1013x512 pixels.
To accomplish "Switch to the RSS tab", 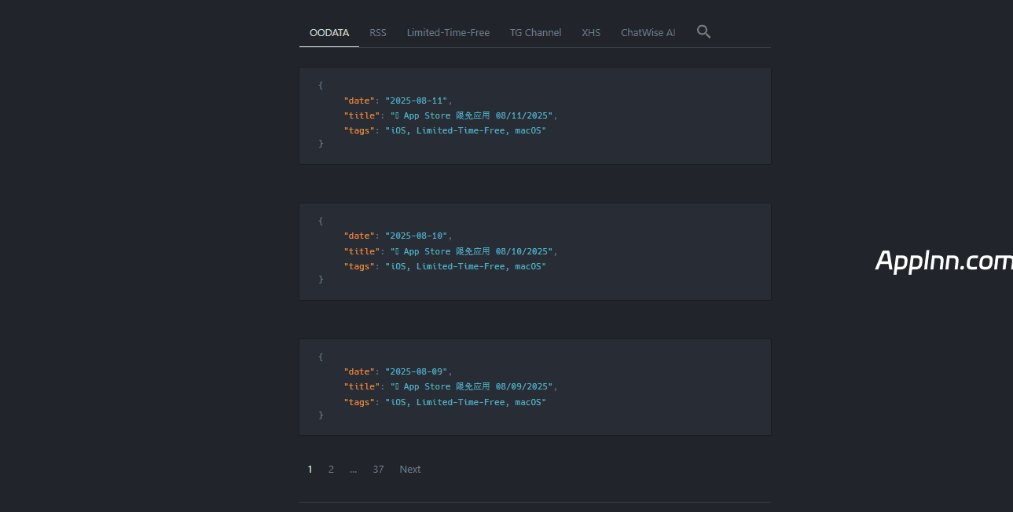I will click(x=378, y=32).
